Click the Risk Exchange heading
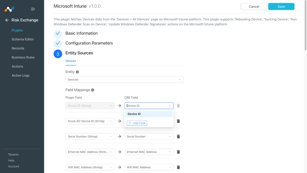This screenshot has width=307, height=173. tap(25, 20)
